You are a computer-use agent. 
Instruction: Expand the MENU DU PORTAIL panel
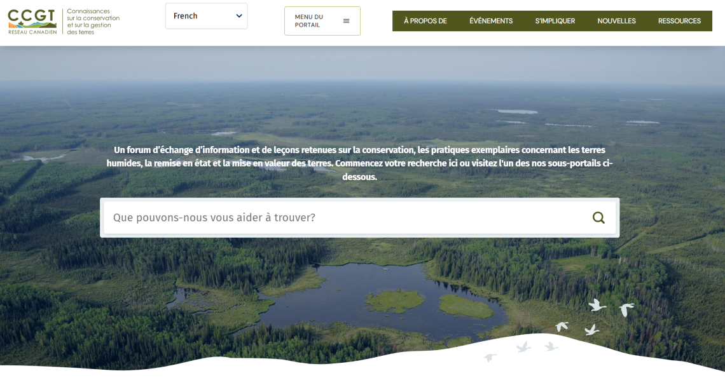tap(322, 20)
